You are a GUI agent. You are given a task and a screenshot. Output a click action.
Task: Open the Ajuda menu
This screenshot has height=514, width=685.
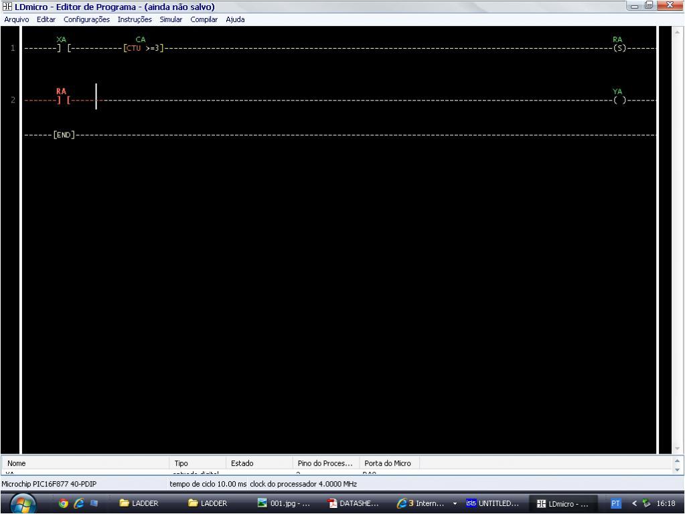(235, 19)
